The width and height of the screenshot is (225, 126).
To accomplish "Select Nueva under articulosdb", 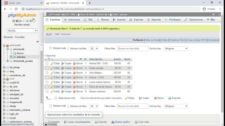I will (20, 53).
